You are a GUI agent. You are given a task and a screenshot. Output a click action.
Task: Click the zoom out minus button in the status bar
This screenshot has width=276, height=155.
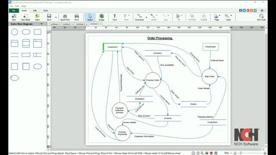[235, 153]
